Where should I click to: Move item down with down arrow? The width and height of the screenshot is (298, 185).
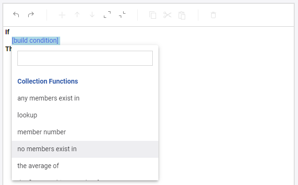point(92,15)
